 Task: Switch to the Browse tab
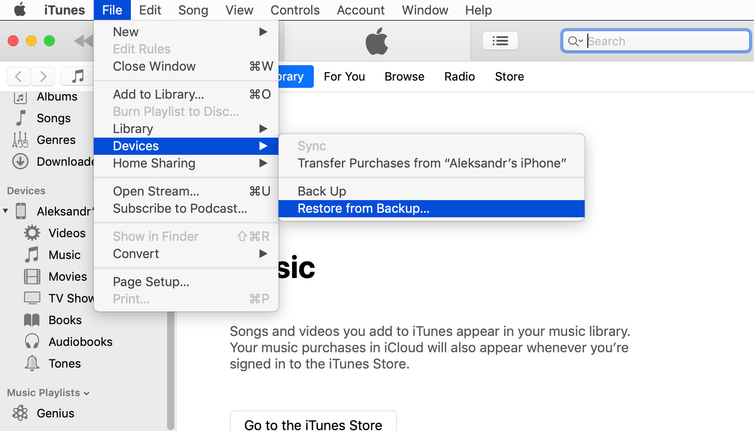click(x=404, y=77)
